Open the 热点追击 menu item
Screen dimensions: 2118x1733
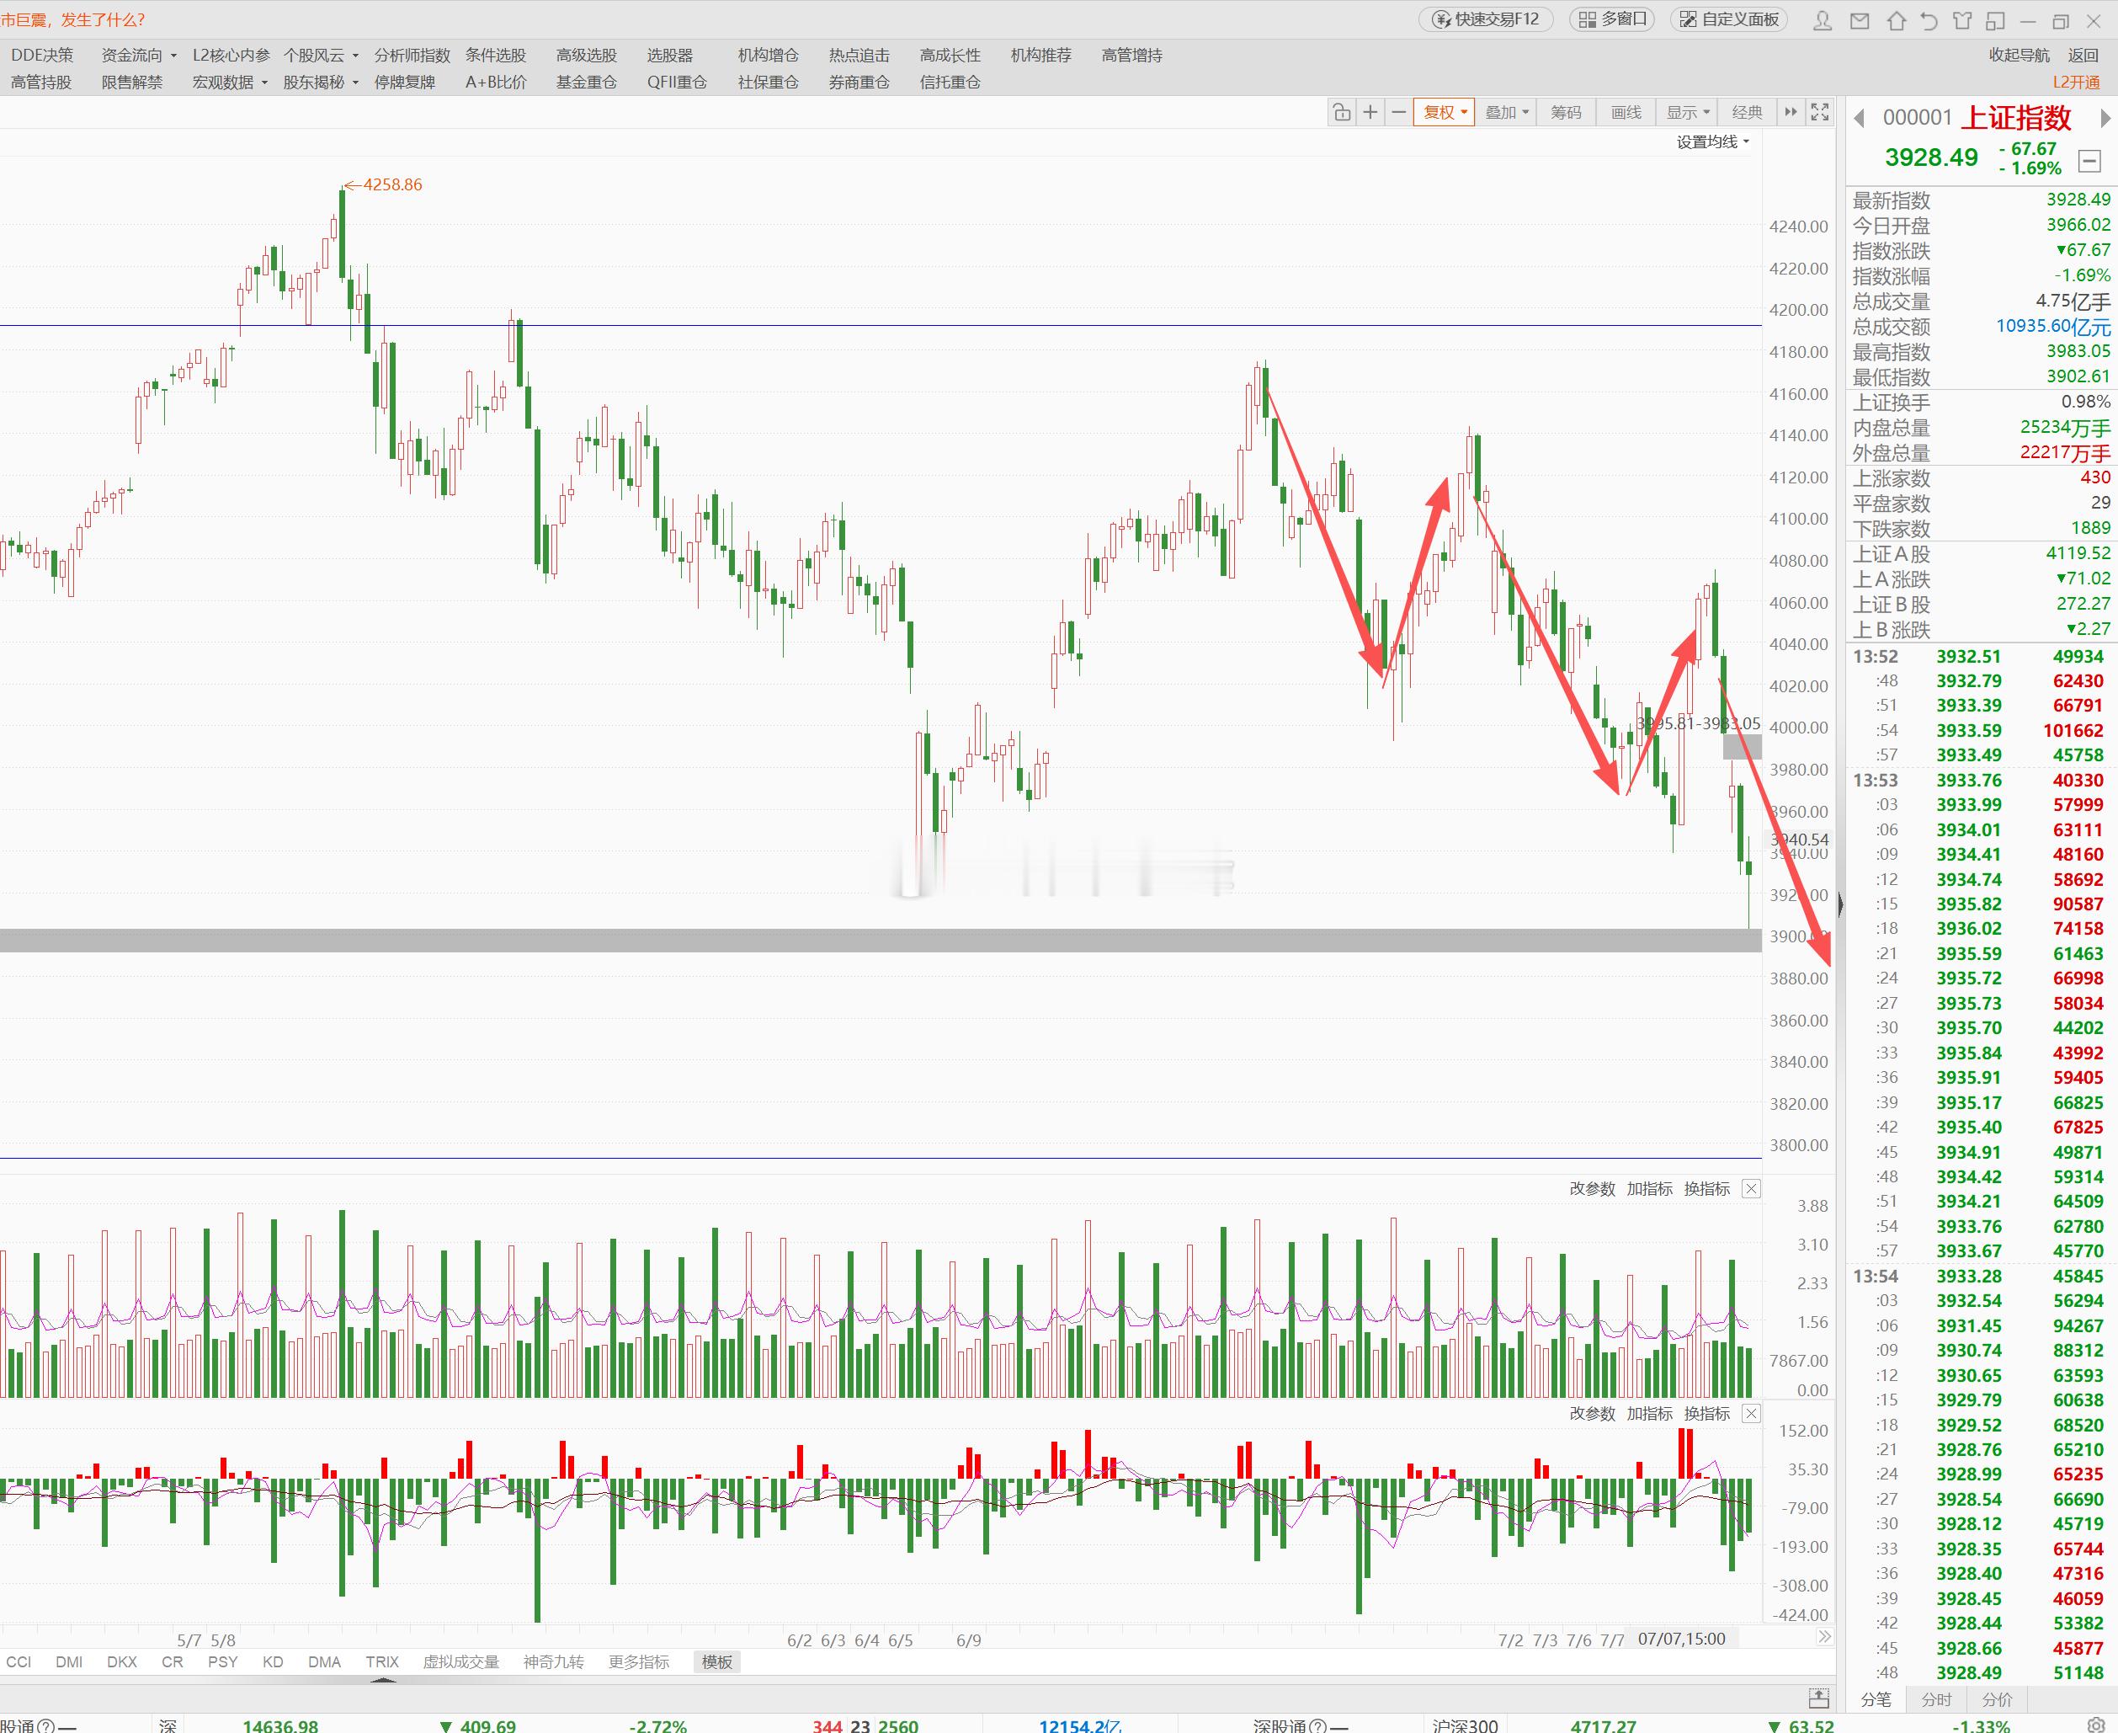click(x=859, y=56)
